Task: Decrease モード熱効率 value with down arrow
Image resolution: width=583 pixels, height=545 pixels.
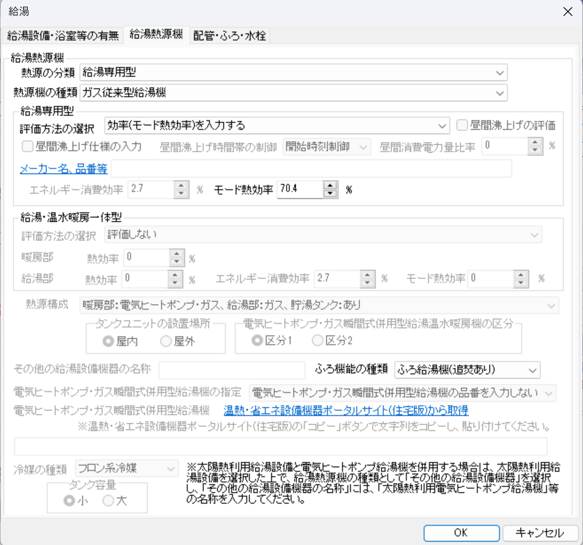Action: click(x=331, y=194)
